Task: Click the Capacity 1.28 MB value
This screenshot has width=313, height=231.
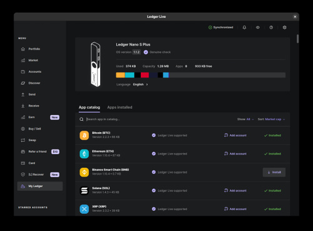Action: 163,66
